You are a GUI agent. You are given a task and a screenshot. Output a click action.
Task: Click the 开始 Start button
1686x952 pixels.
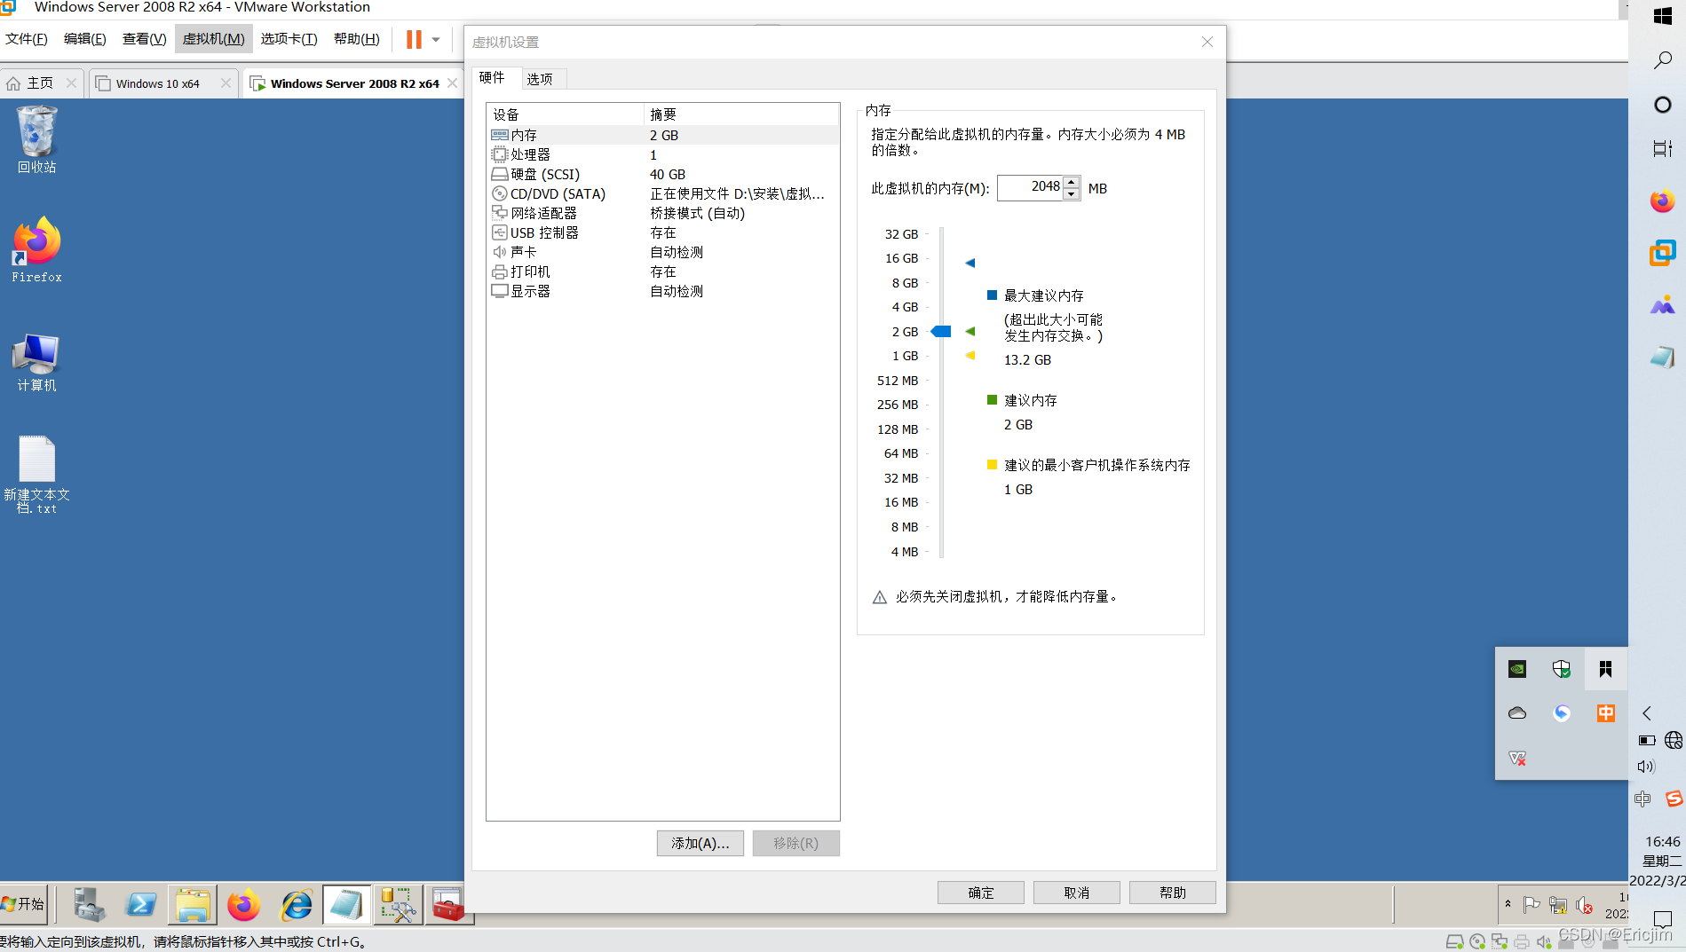(24, 904)
